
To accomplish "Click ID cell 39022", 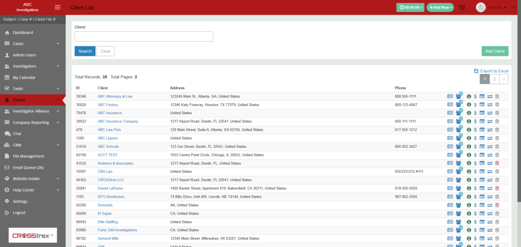I will pos(81,121).
